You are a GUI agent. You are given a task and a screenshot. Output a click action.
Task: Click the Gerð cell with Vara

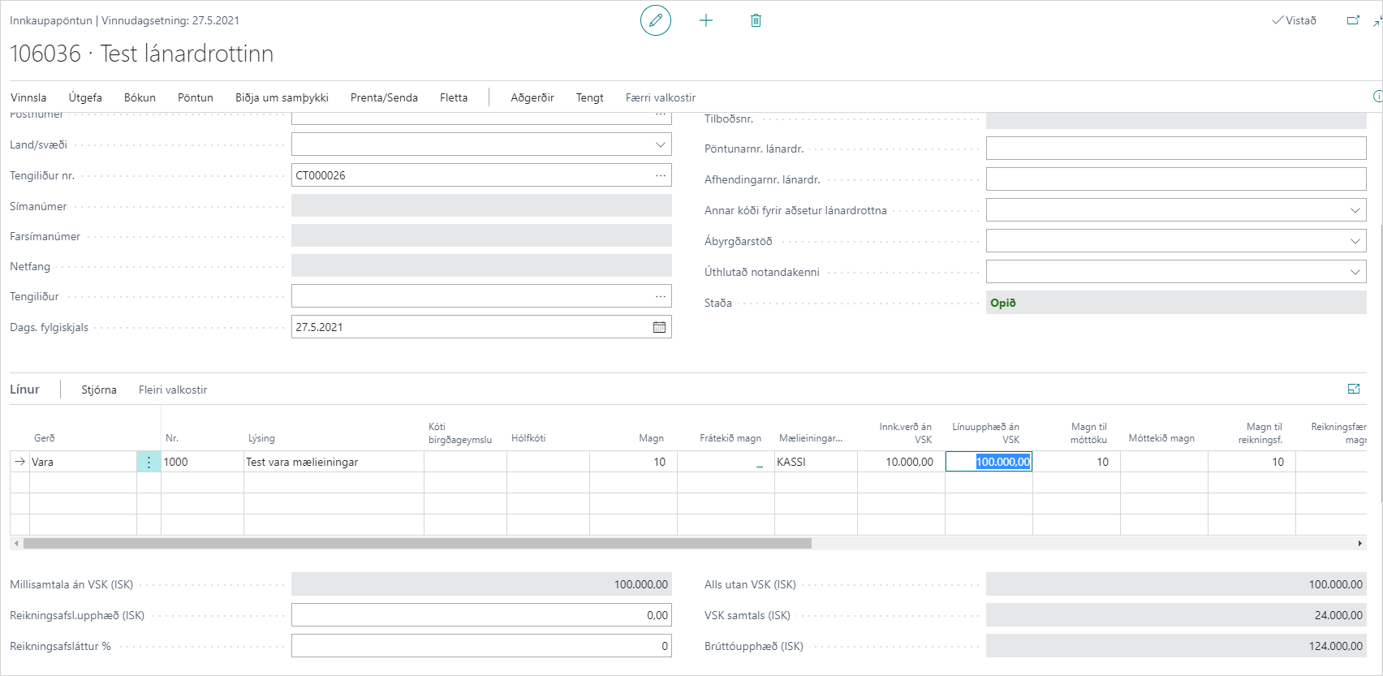(83, 462)
